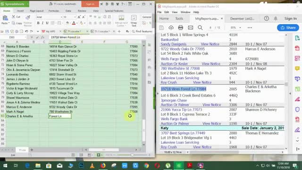Viewport: 302px width, 170px height.
Task: Click the Acrobat more tools ellipsis icon
Action: coord(250,27)
